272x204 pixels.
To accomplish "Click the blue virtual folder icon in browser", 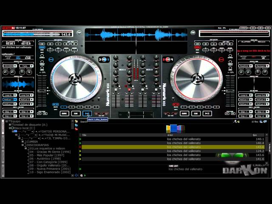I will pyautogui.click(x=76, y=125).
